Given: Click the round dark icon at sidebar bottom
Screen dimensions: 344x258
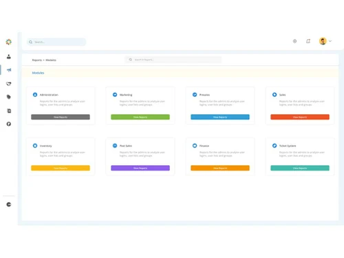Looking at the screenshot, I should click(9, 204).
